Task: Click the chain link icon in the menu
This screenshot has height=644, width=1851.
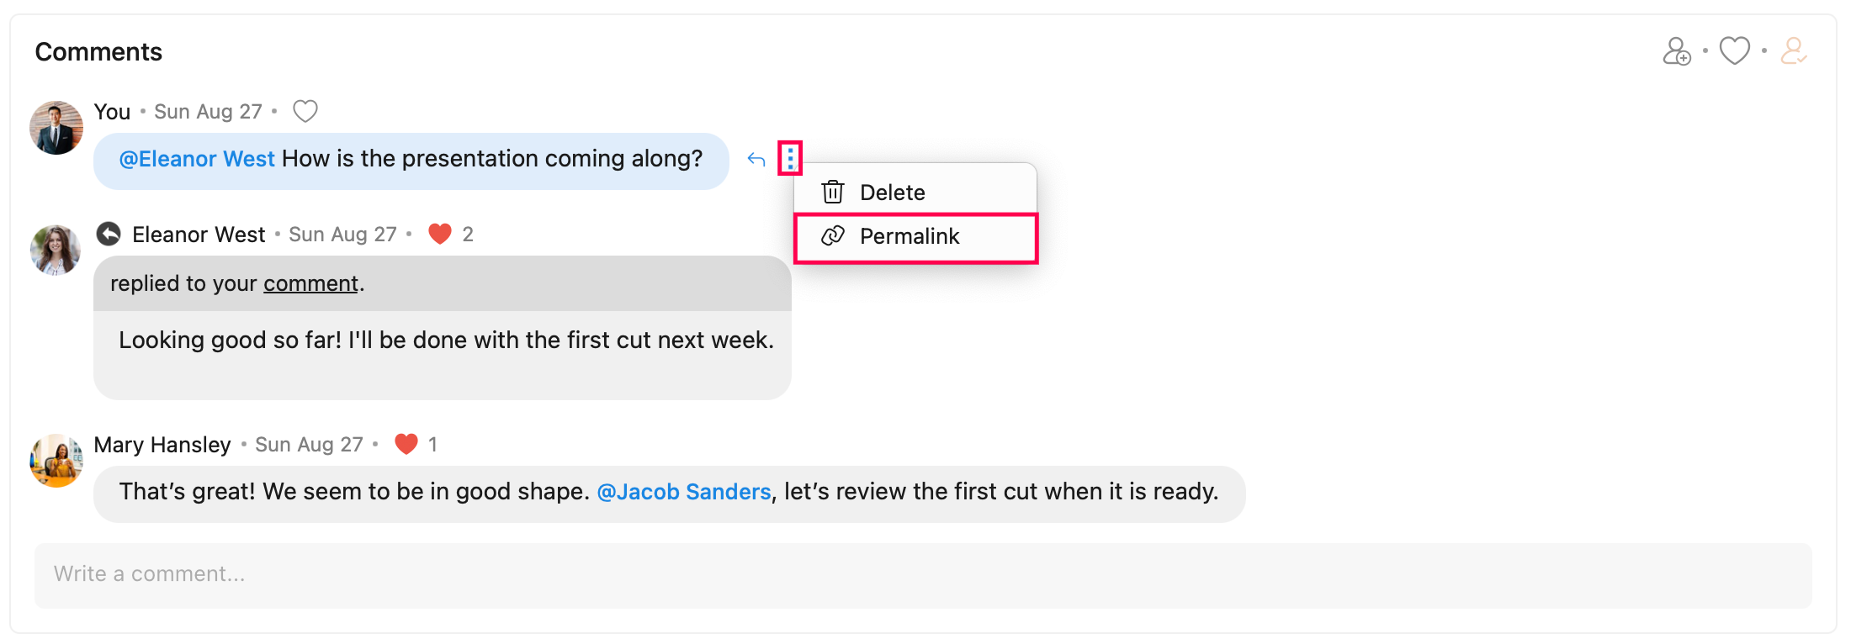Action: point(833,236)
